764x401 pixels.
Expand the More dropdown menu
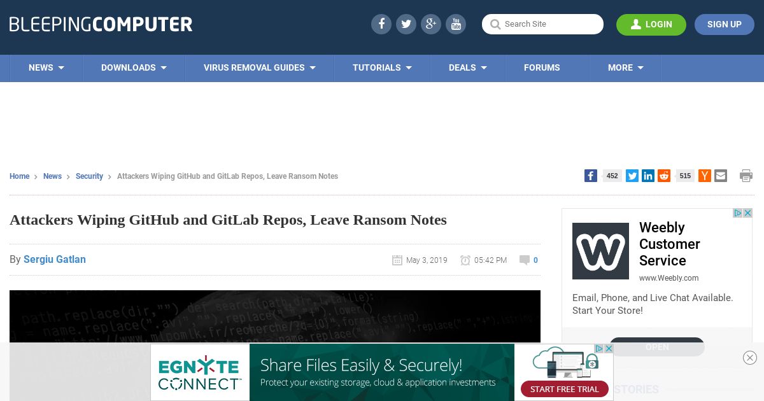coord(625,67)
